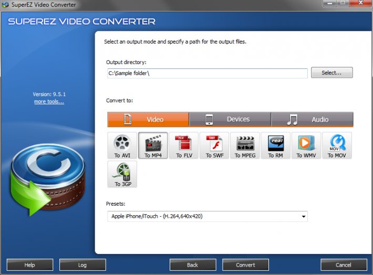Open the Devices tab

click(230, 119)
